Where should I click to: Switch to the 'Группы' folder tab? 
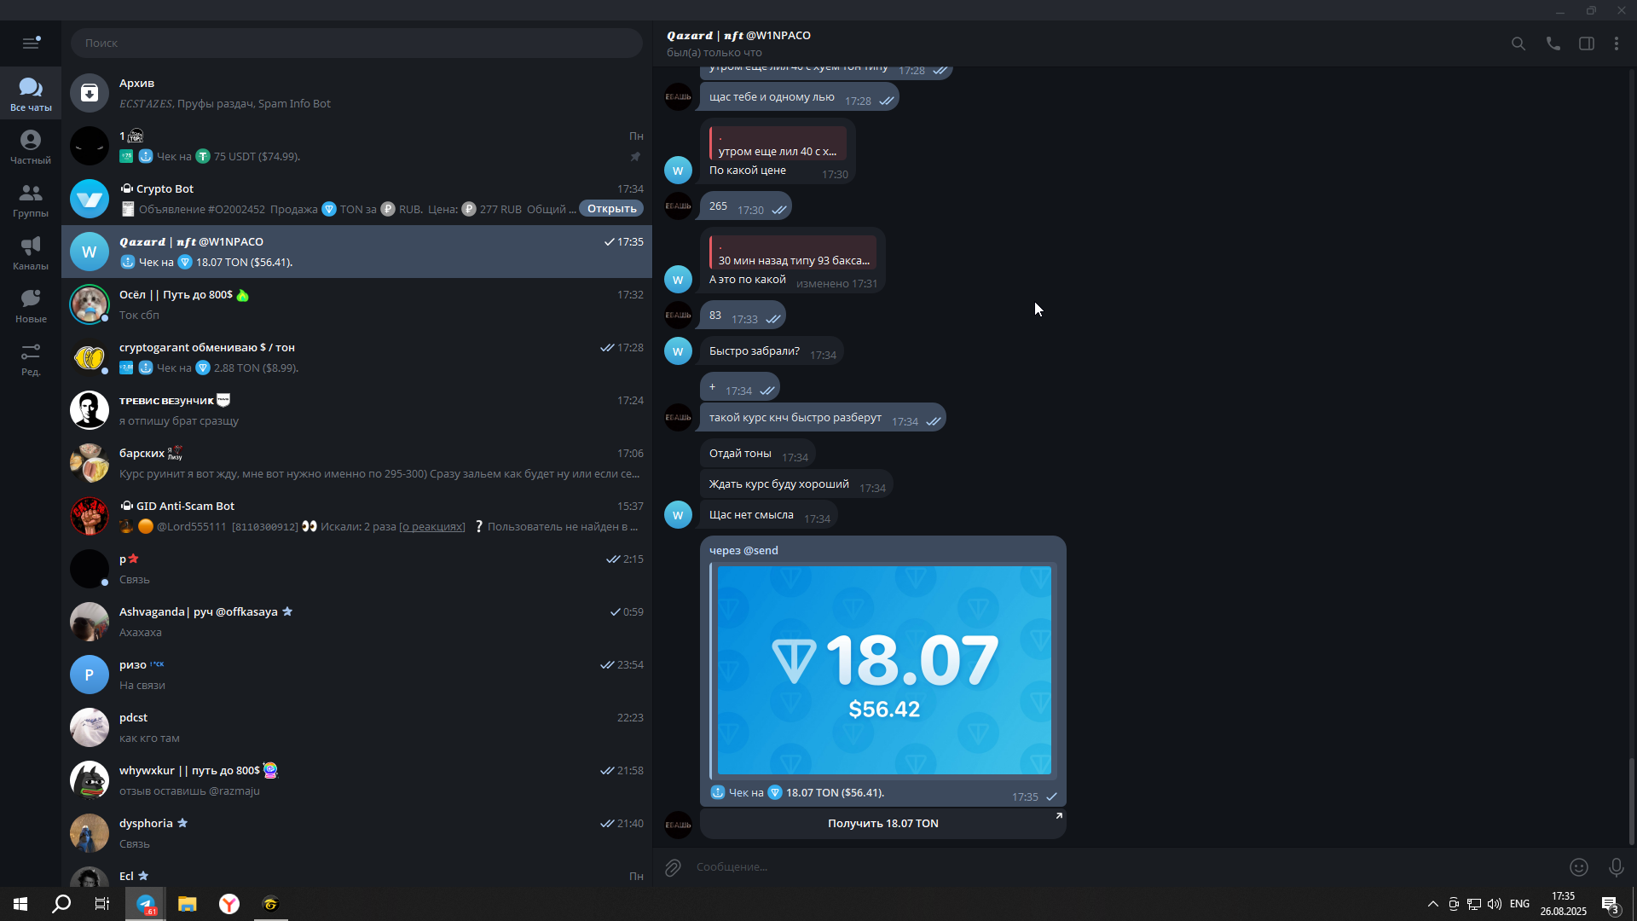pos(31,200)
